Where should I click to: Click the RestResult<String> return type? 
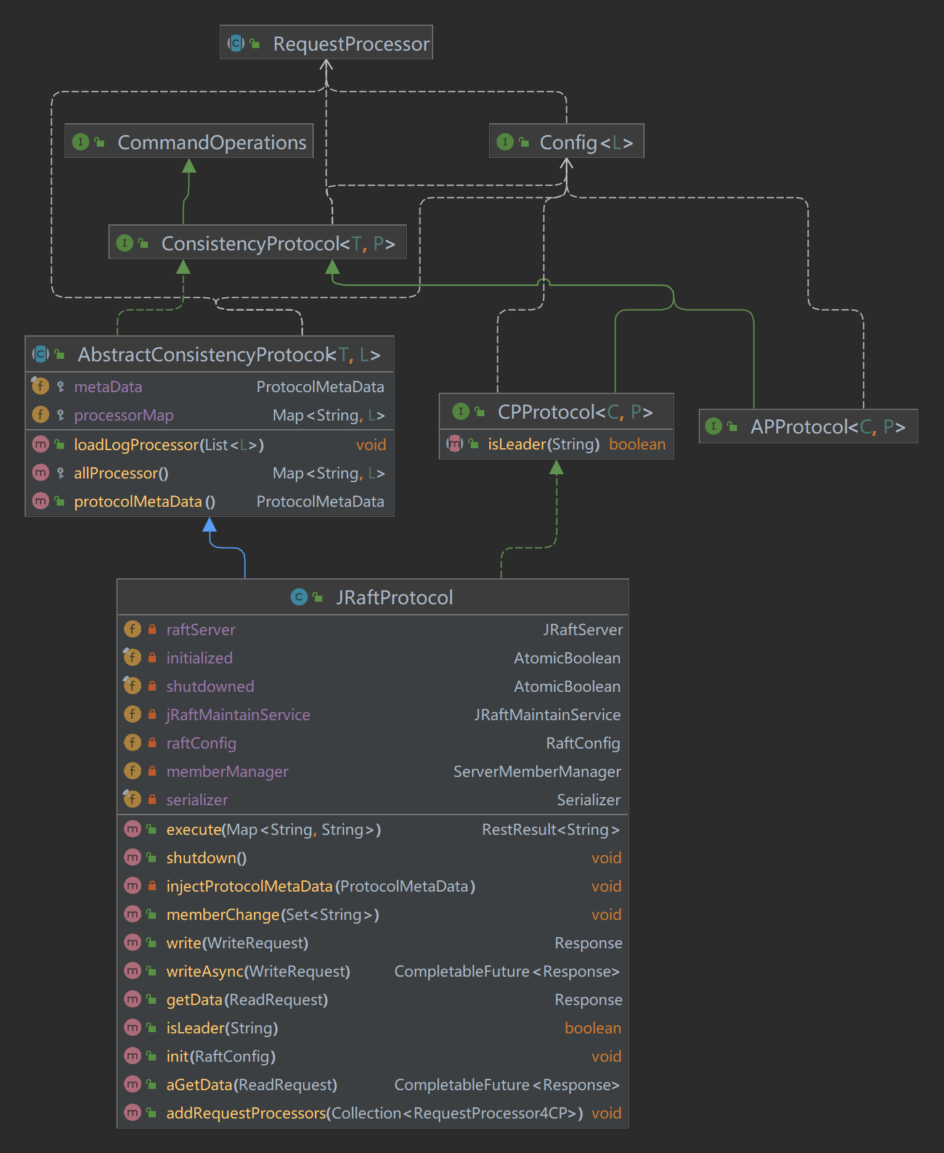click(x=551, y=829)
